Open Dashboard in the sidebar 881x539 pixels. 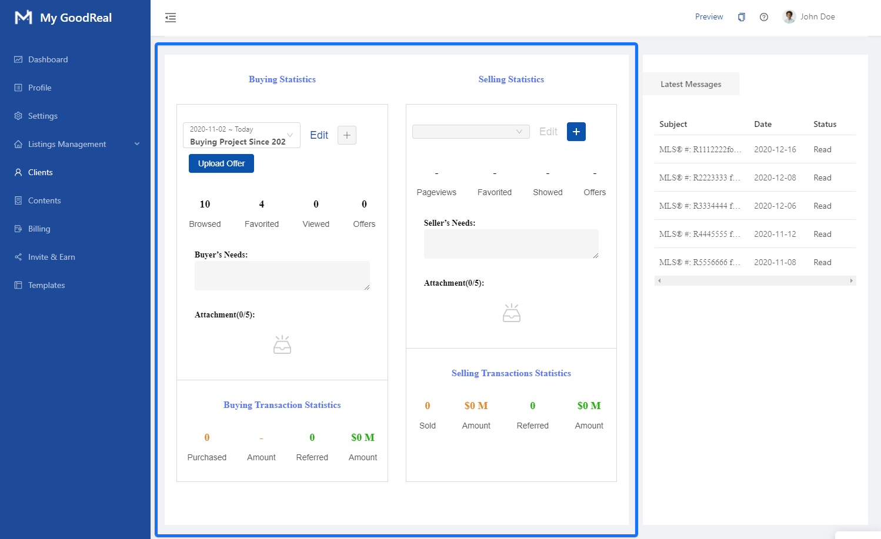coord(48,59)
